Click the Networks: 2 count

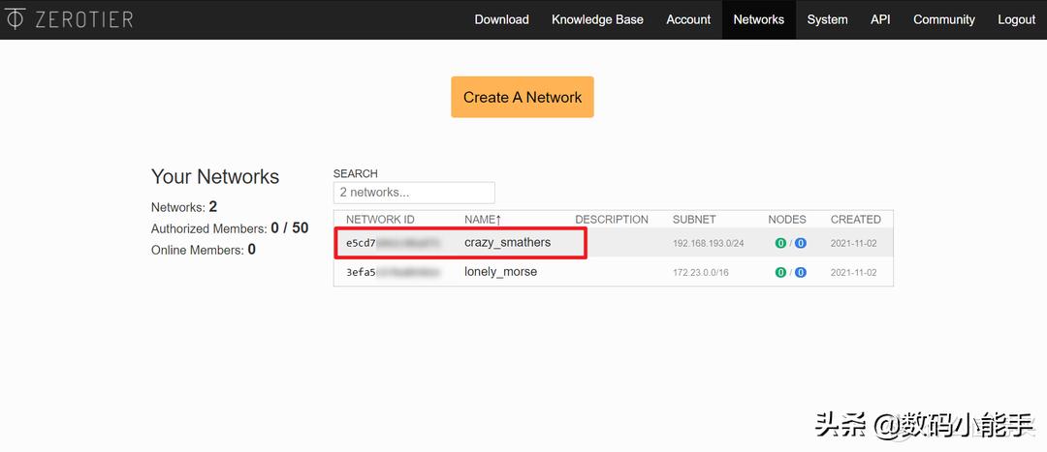click(184, 207)
